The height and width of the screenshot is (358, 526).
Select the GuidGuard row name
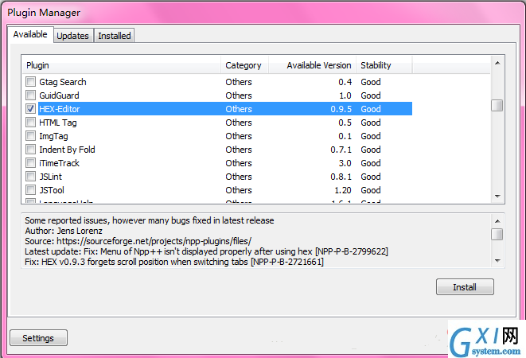pyautogui.click(x=59, y=95)
